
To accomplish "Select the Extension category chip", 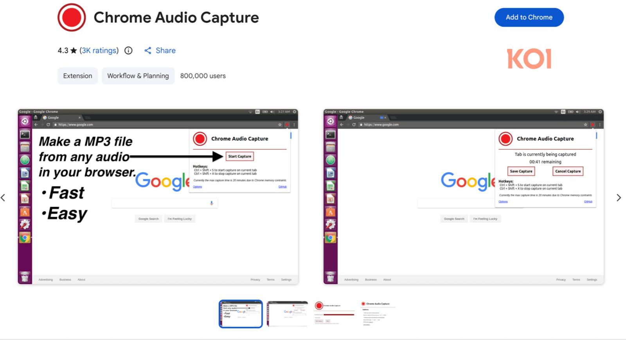I will pyautogui.click(x=77, y=76).
